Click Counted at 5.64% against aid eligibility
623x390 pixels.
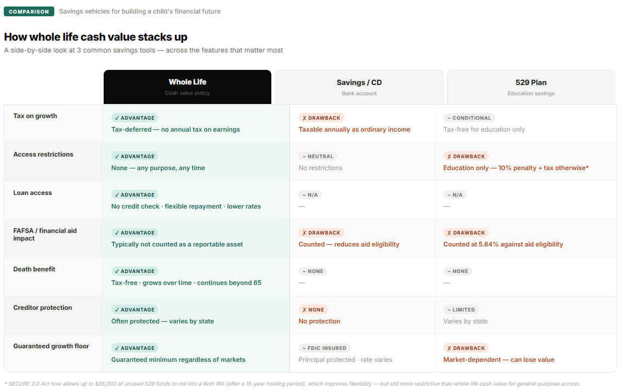click(503, 244)
